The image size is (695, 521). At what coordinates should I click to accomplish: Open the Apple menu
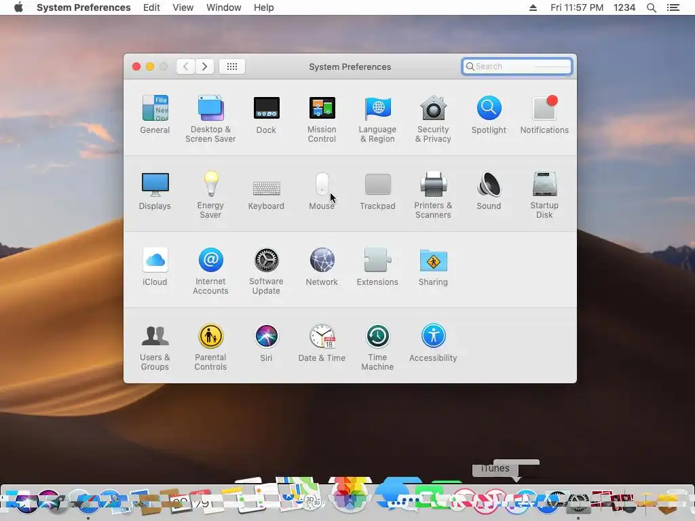[18, 7]
